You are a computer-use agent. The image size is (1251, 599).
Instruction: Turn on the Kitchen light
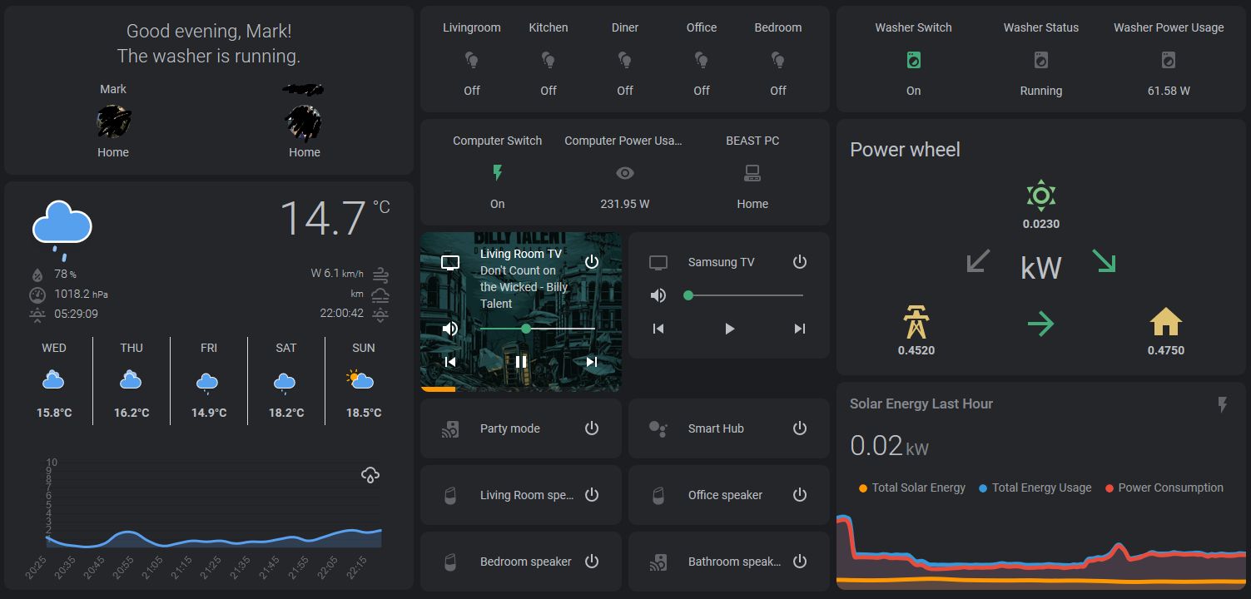click(x=548, y=59)
